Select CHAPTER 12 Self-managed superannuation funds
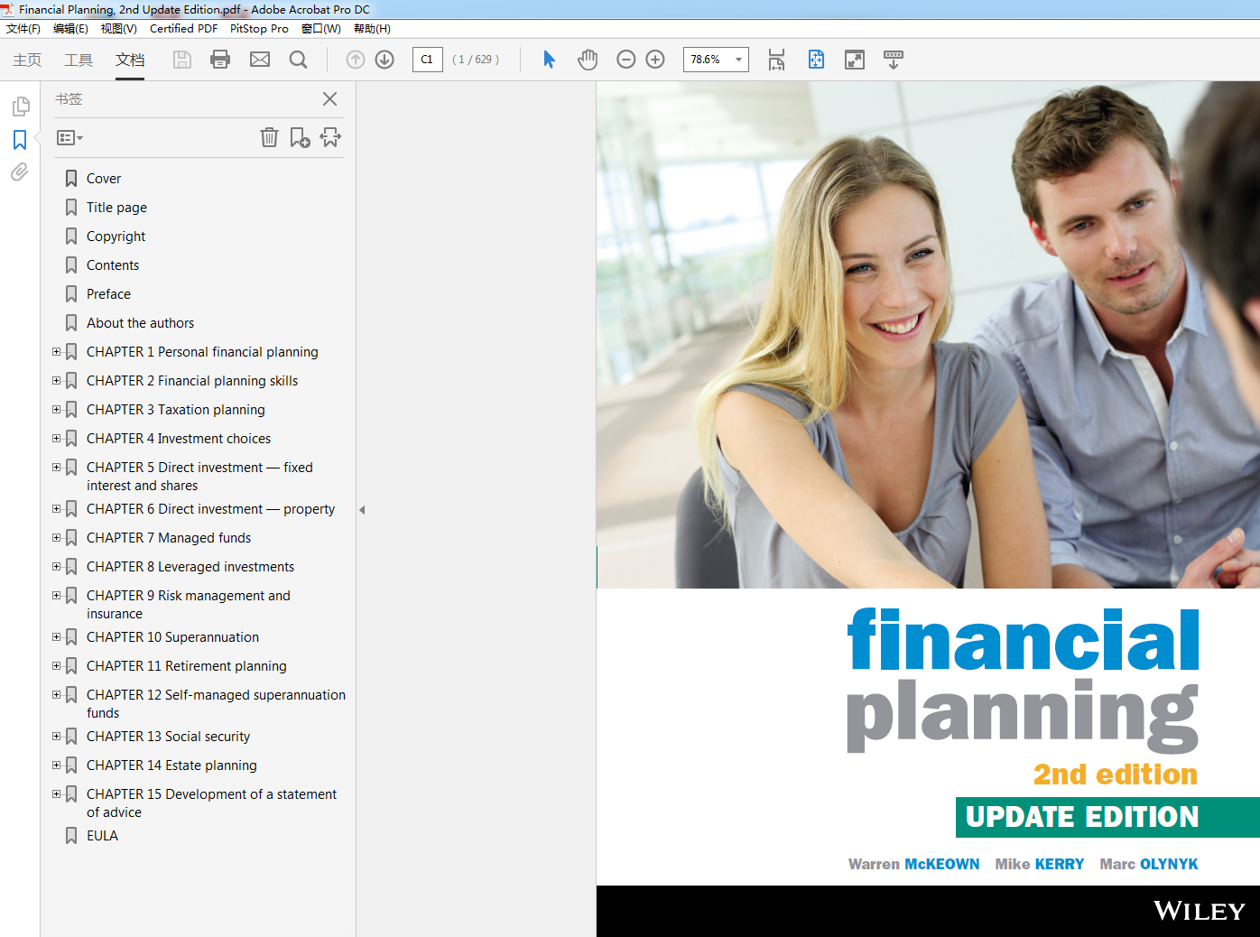Image resolution: width=1260 pixels, height=937 pixels. [x=216, y=704]
